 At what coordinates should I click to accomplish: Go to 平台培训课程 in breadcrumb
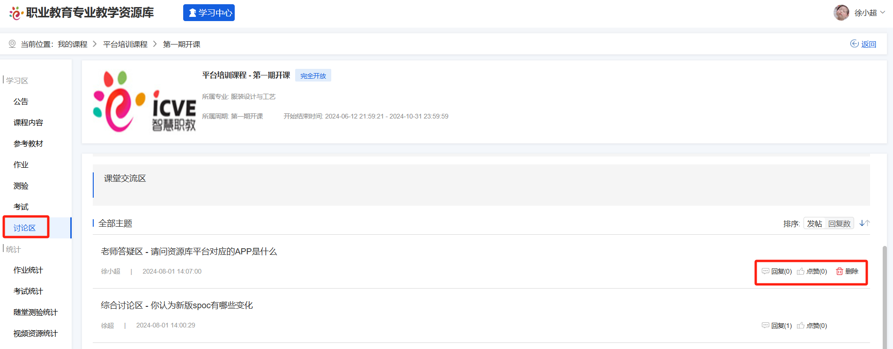(125, 44)
